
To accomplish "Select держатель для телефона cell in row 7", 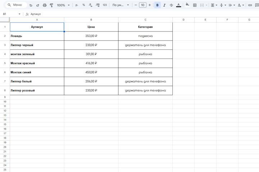I will pos(145,81).
